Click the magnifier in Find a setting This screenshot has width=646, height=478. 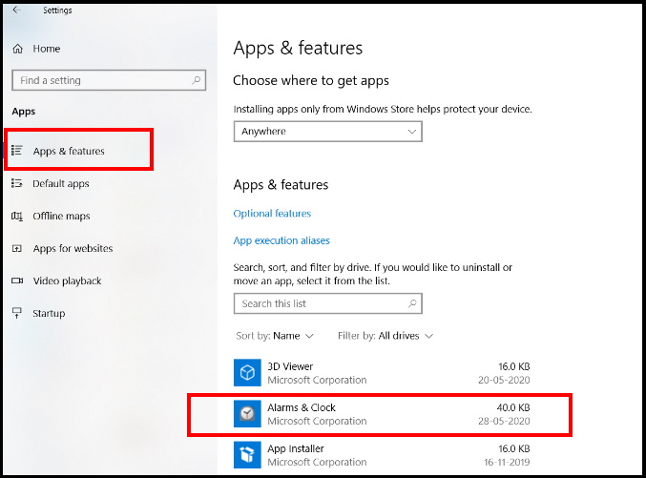(x=197, y=80)
